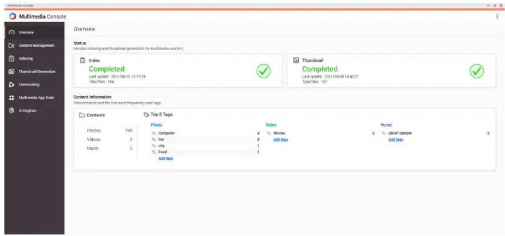Image resolution: width=505 pixels, height=236 pixels.
Task: Click the tag icon beside Computer
Action: 154,133
